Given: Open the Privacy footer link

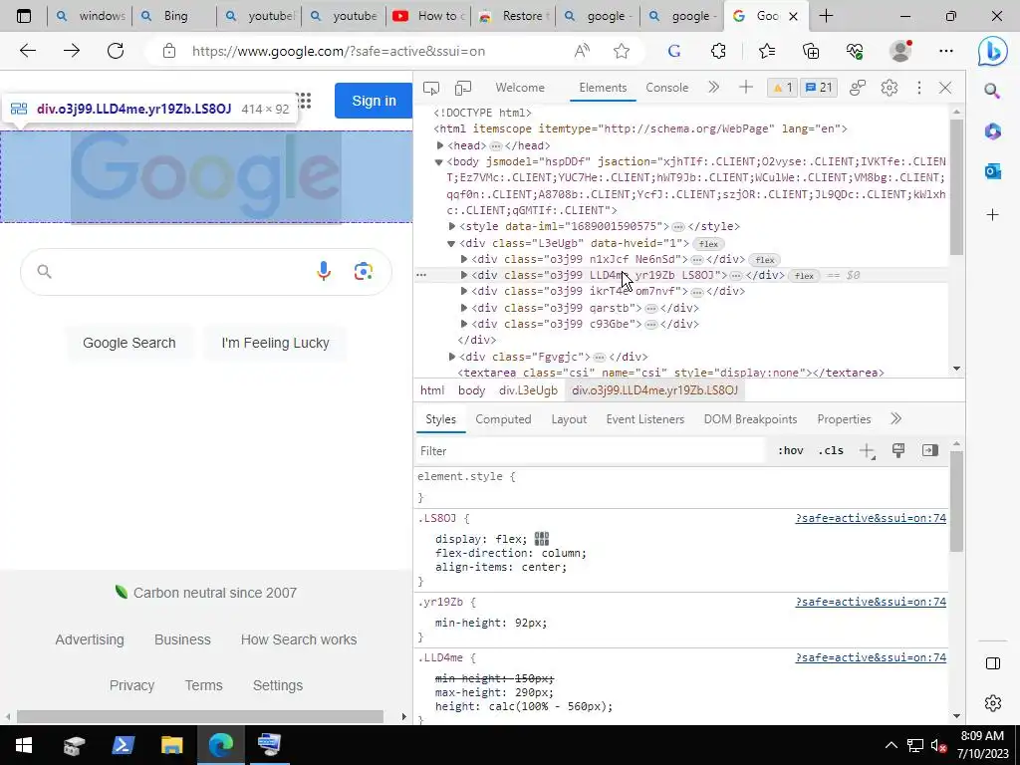Looking at the screenshot, I should (132, 685).
